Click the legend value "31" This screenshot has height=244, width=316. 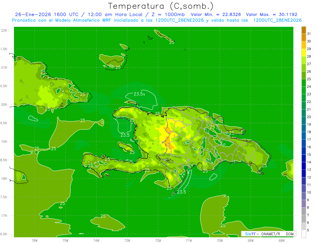click(309, 33)
